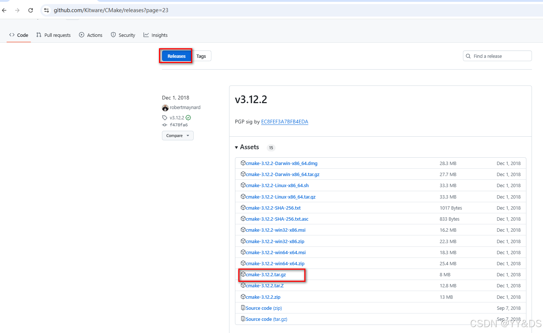Open commit f478fa6
This screenshot has width=543, height=333.
pos(179,125)
